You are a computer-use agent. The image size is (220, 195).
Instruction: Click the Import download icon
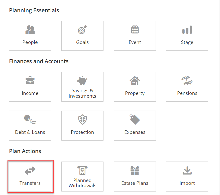pos(187,170)
